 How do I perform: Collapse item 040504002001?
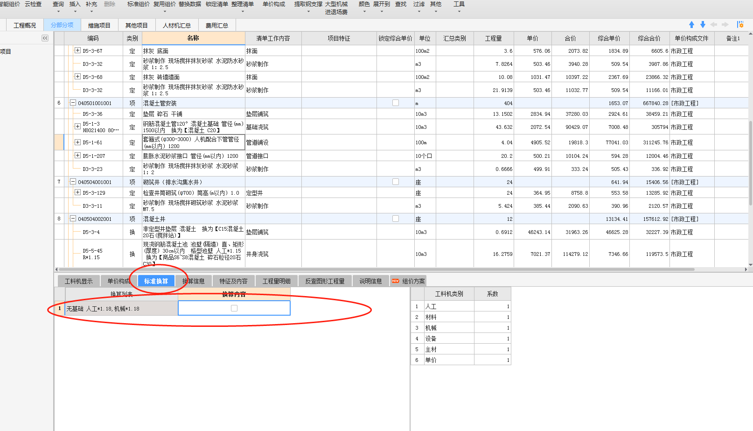[x=73, y=219]
